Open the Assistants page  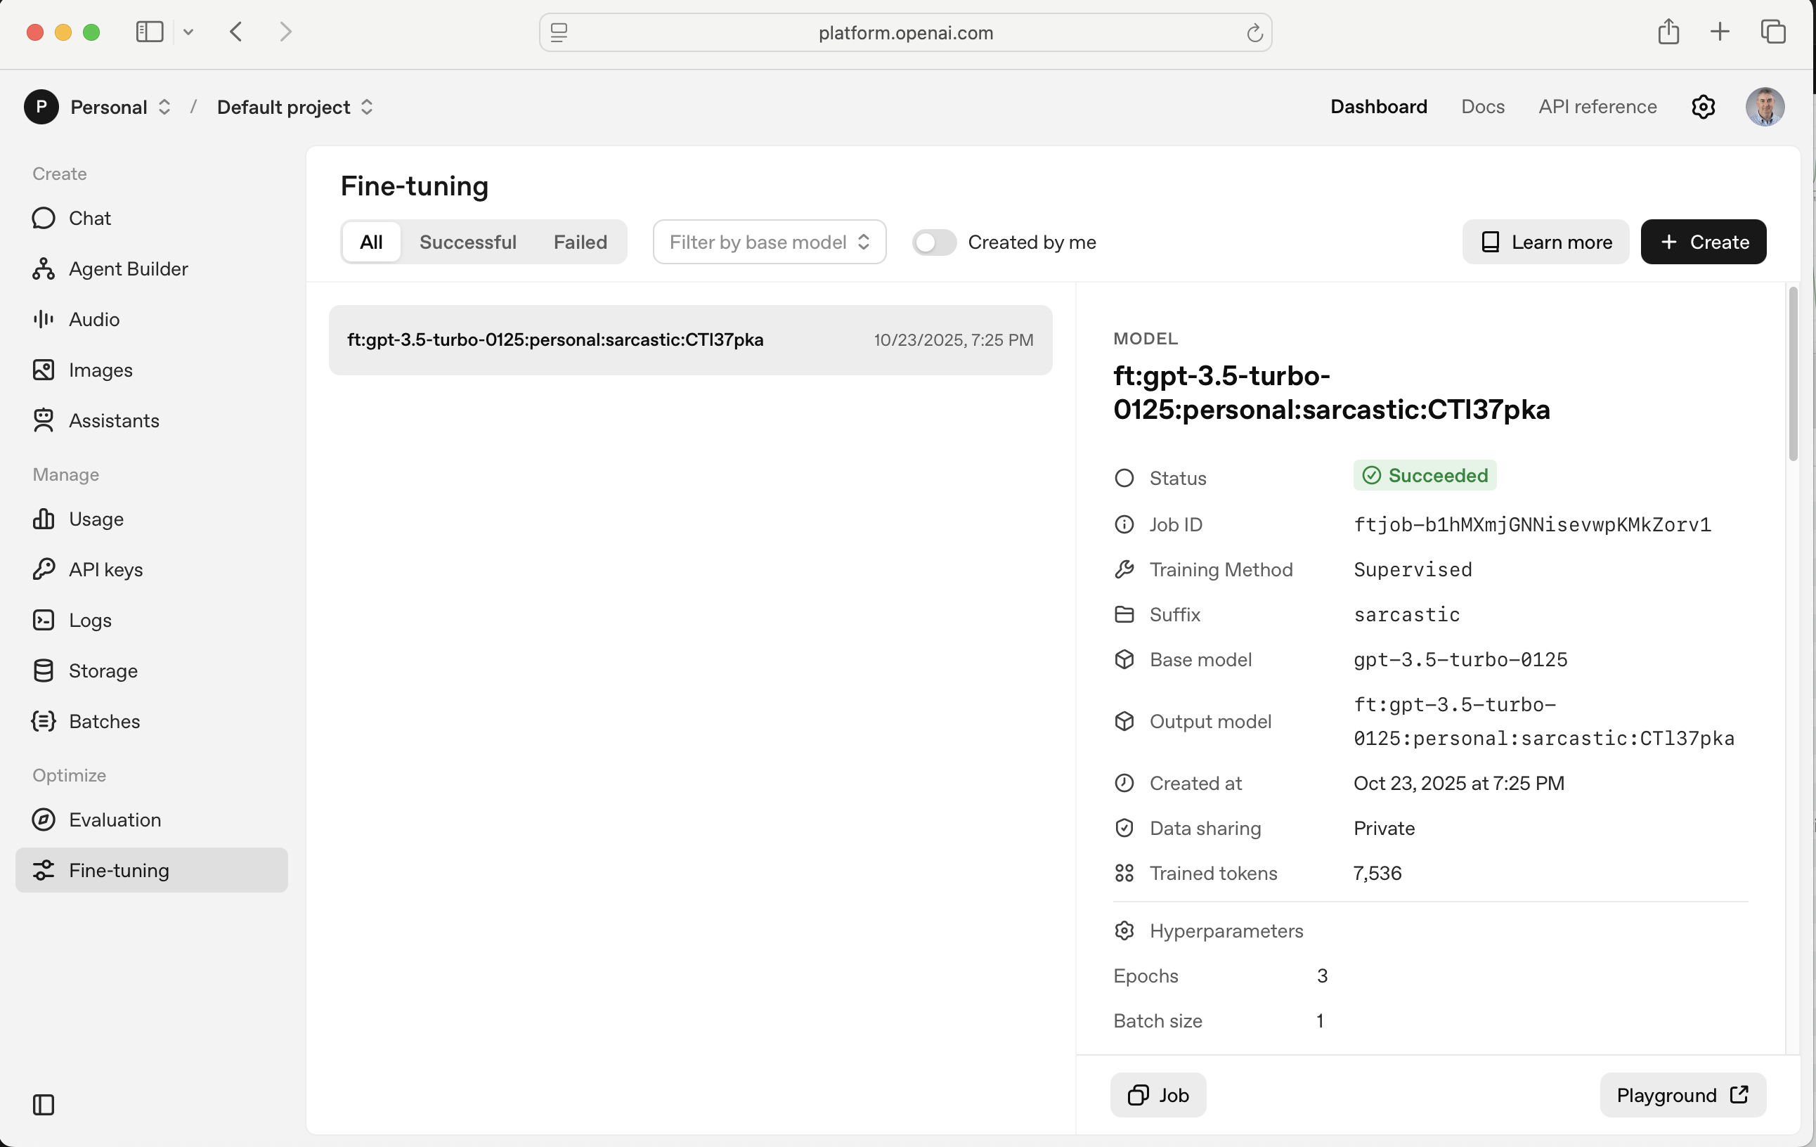113,421
